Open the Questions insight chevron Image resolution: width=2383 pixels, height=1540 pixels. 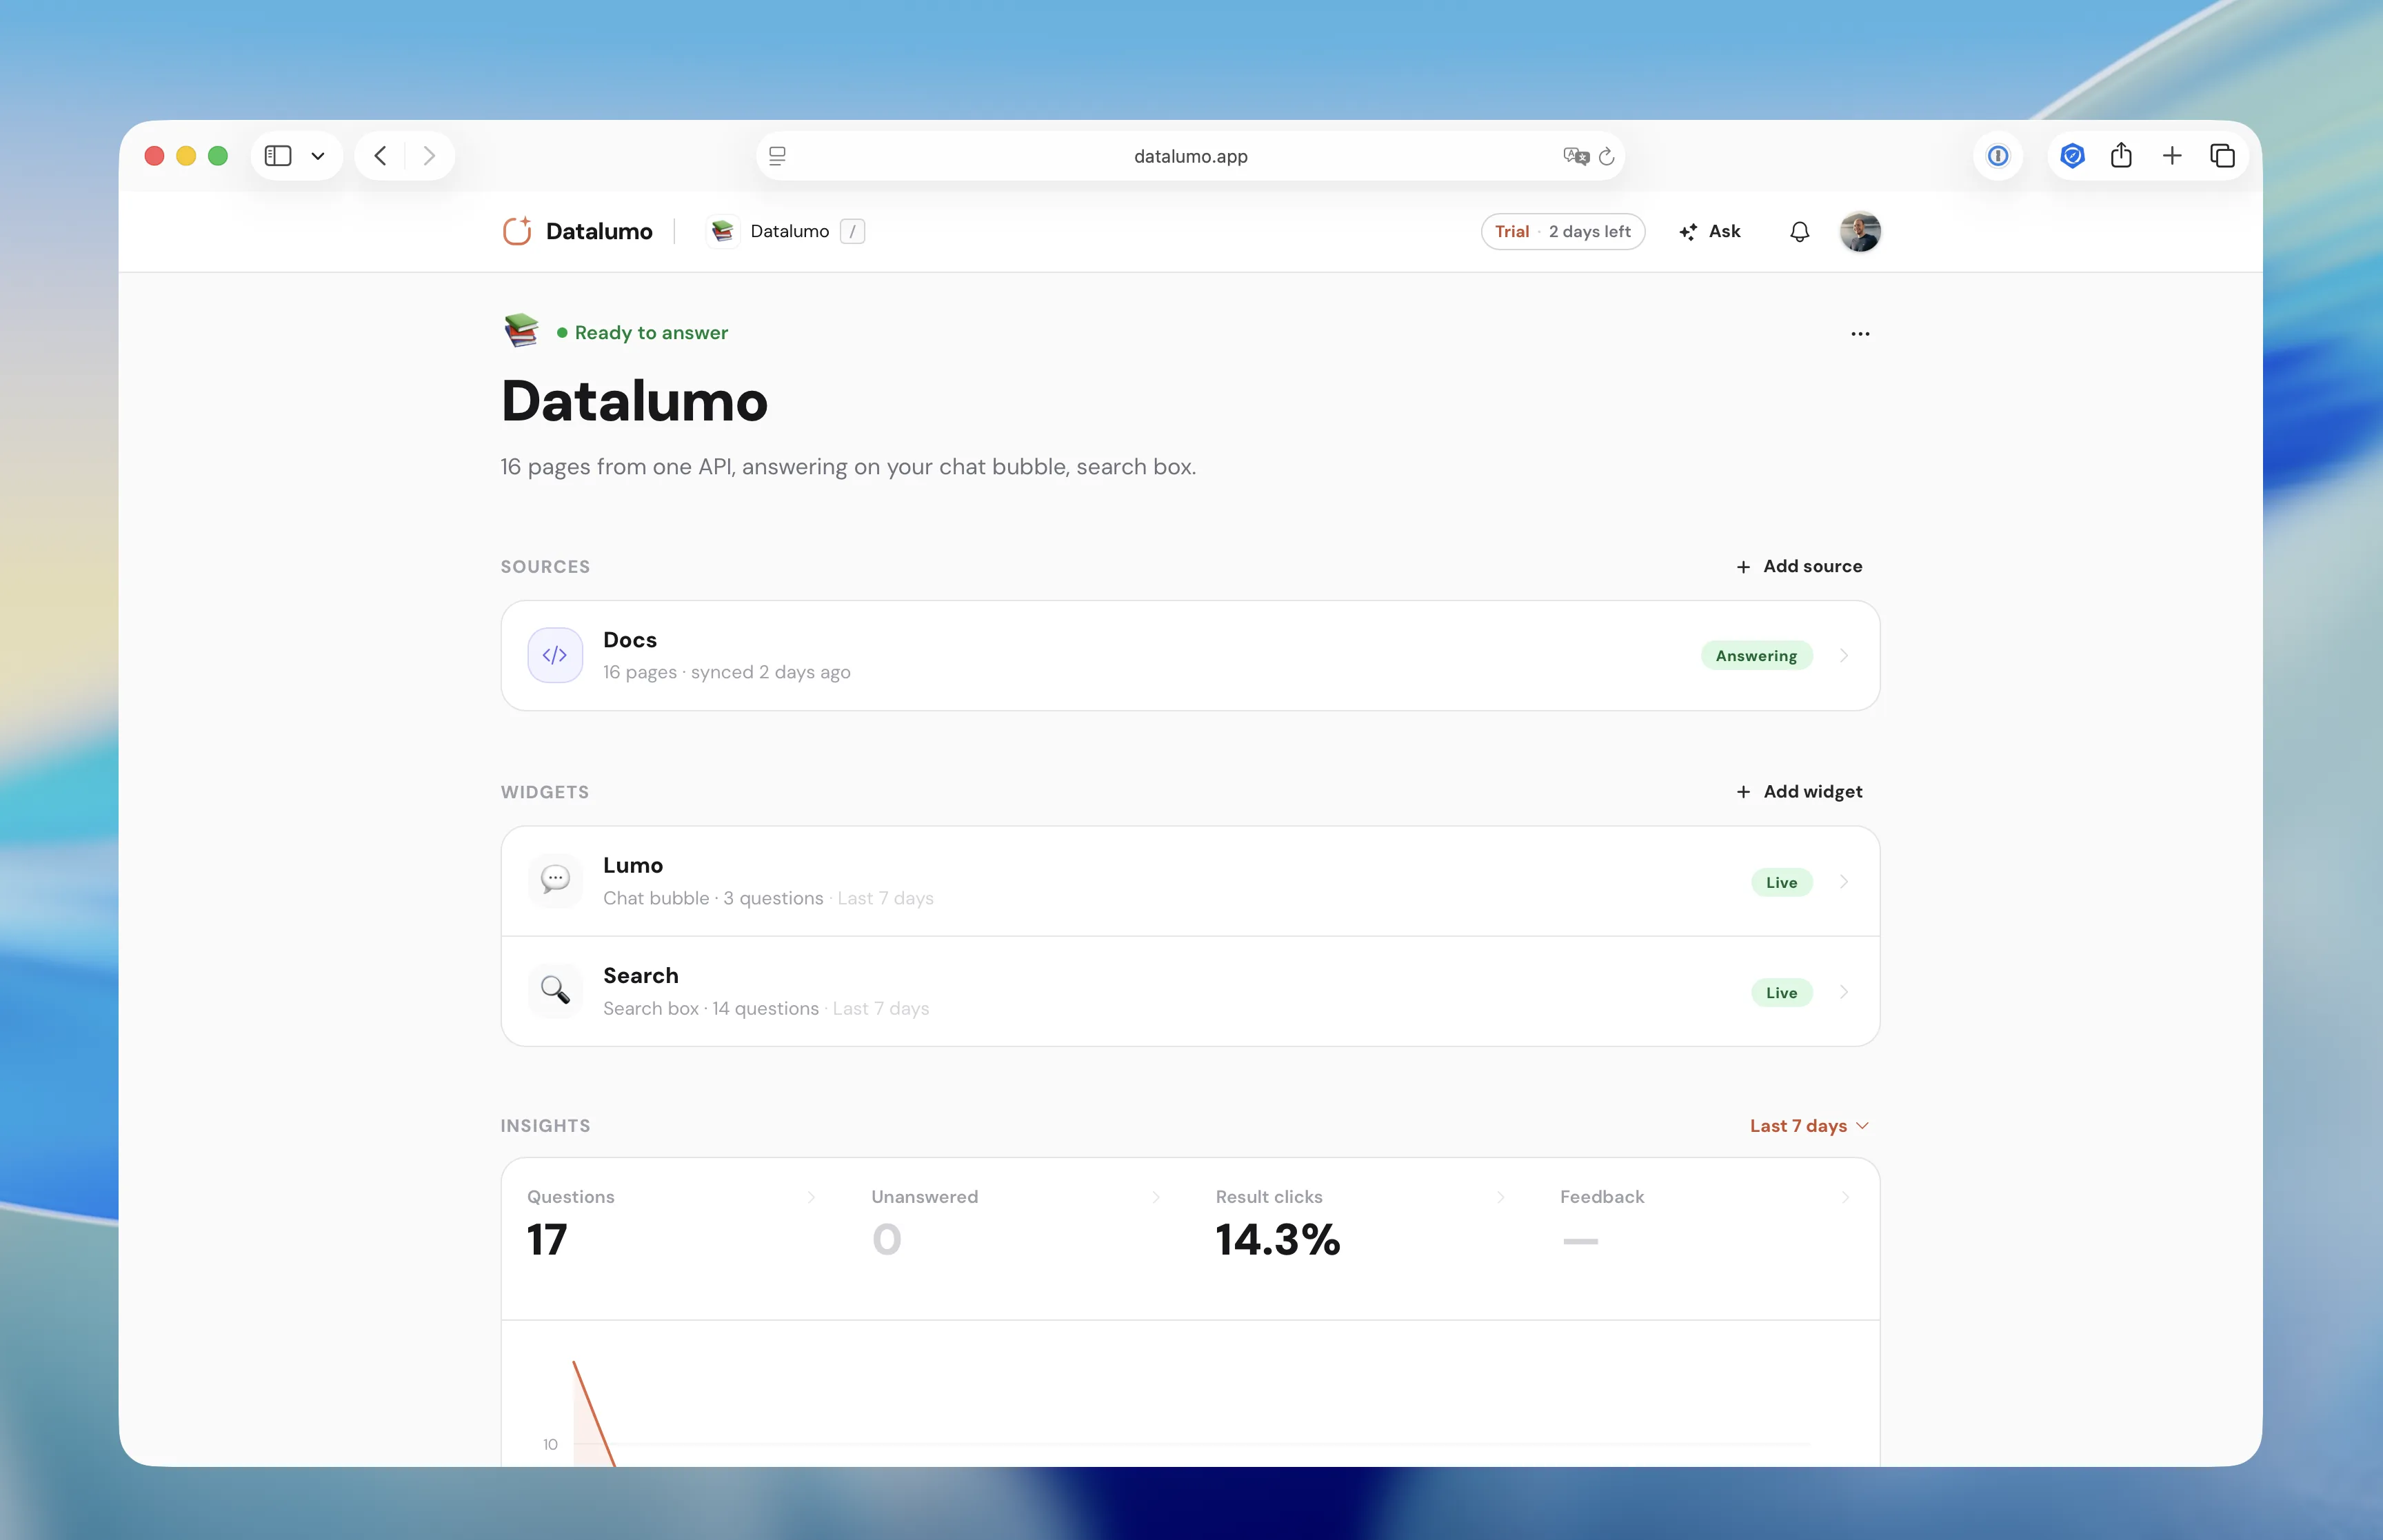811,1197
